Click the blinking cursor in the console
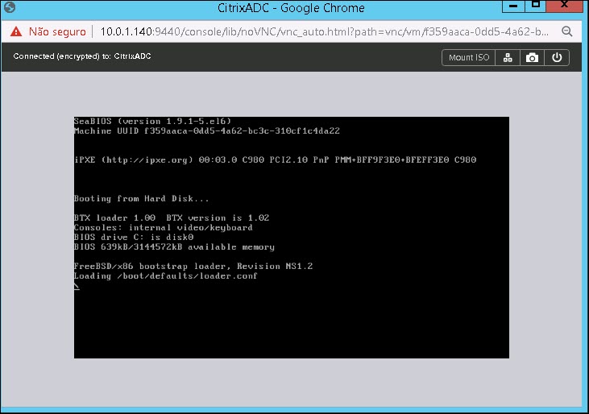Screen dimensions: 589x414 [x=77, y=286]
